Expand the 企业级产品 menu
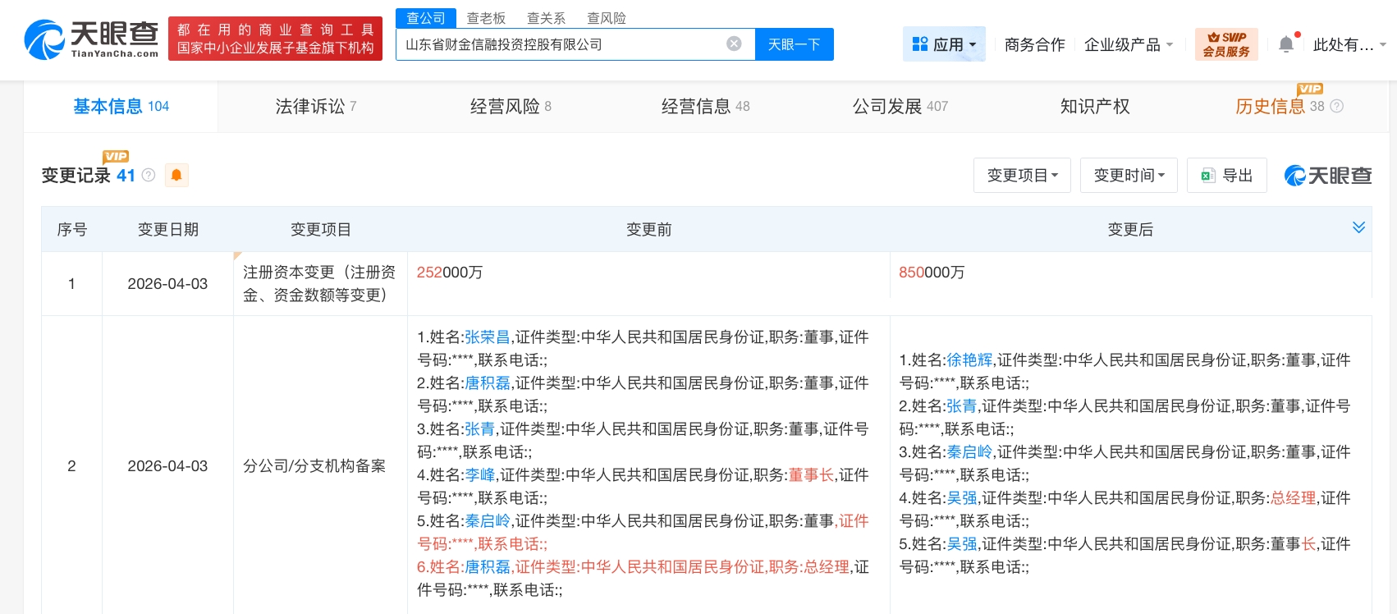This screenshot has width=1397, height=614. point(1129,44)
